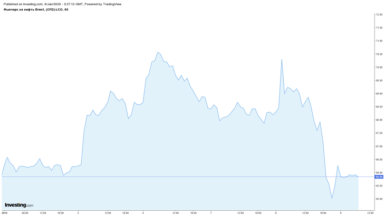
Task: Select the day 8 marker on the time axis
Action: coord(275,213)
